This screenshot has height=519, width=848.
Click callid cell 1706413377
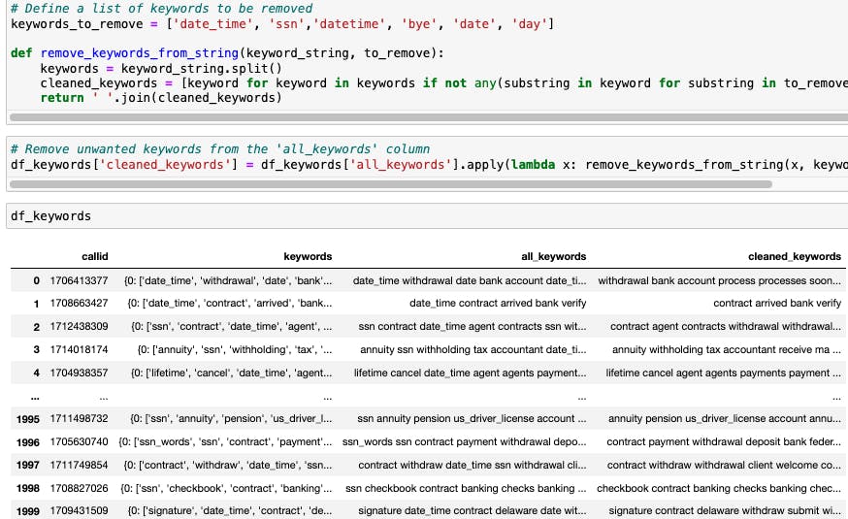point(79,280)
